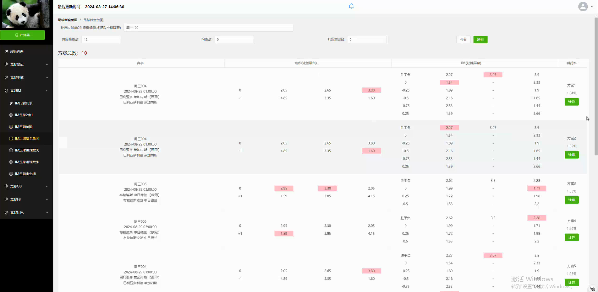This screenshot has width=598, height=292.
Task: Switch filter to 今日
Action: 463,40
